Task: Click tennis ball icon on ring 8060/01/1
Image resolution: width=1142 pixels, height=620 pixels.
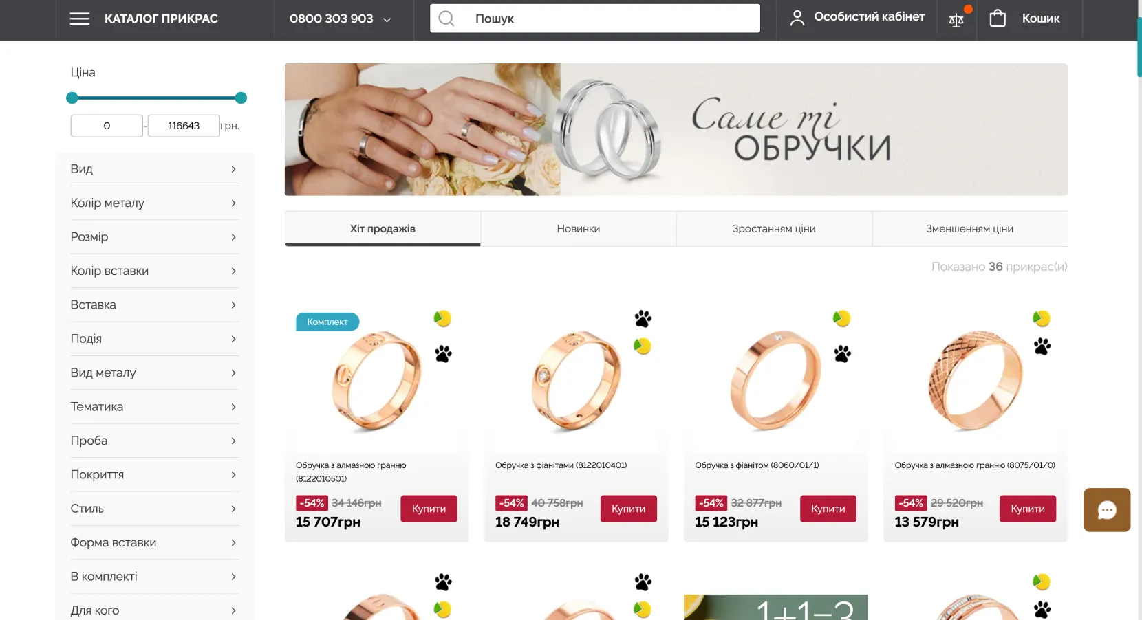Action: pyautogui.click(x=842, y=319)
